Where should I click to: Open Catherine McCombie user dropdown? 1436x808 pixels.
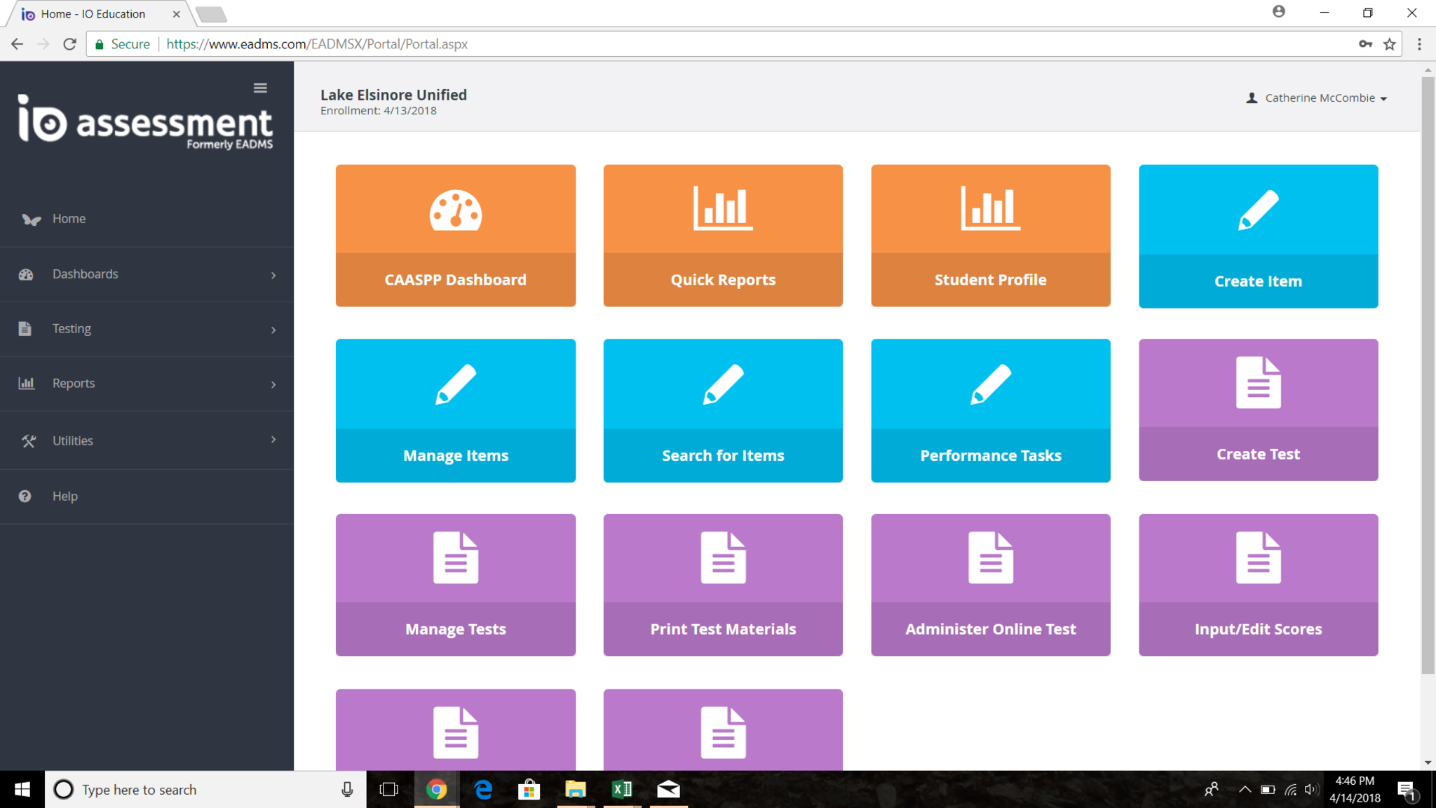[x=1318, y=98]
